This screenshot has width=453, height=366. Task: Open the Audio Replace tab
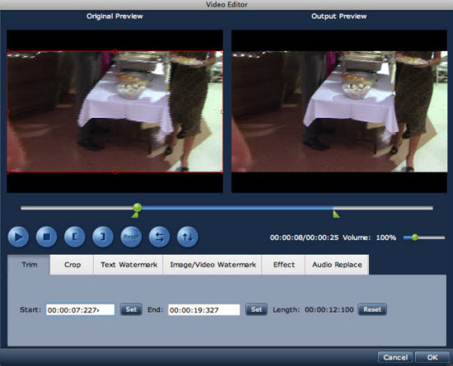(337, 265)
